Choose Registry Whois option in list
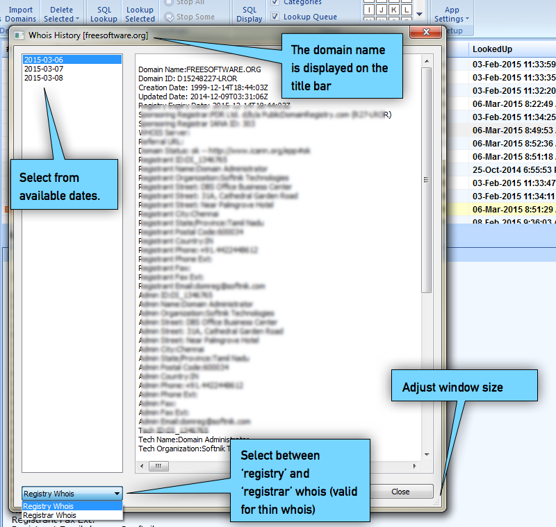This screenshot has width=556, height=527. 48,506
